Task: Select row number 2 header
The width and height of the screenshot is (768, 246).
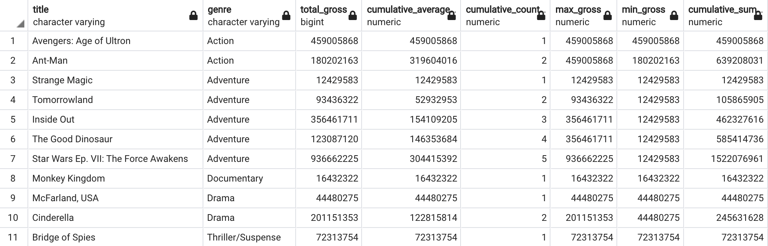Action: [x=14, y=61]
